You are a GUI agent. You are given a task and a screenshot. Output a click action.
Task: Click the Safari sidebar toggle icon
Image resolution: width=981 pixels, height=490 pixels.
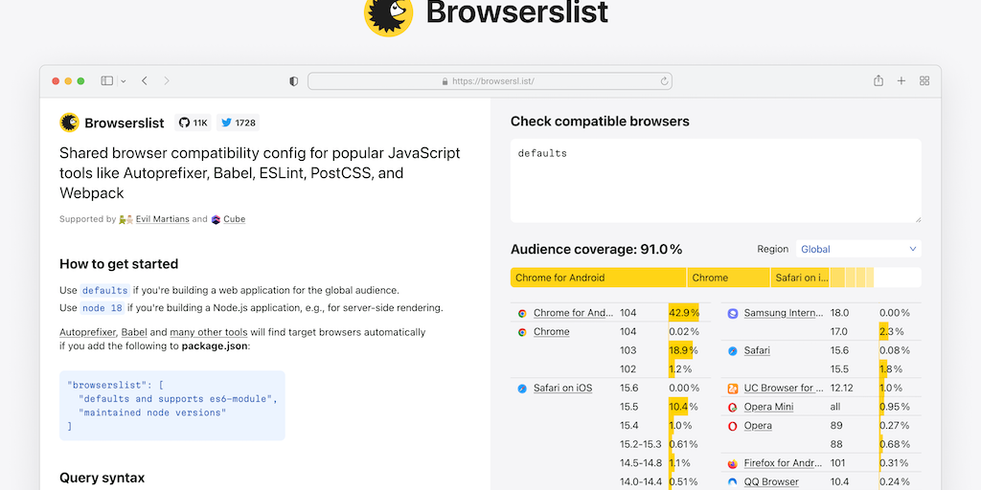pos(107,81)
